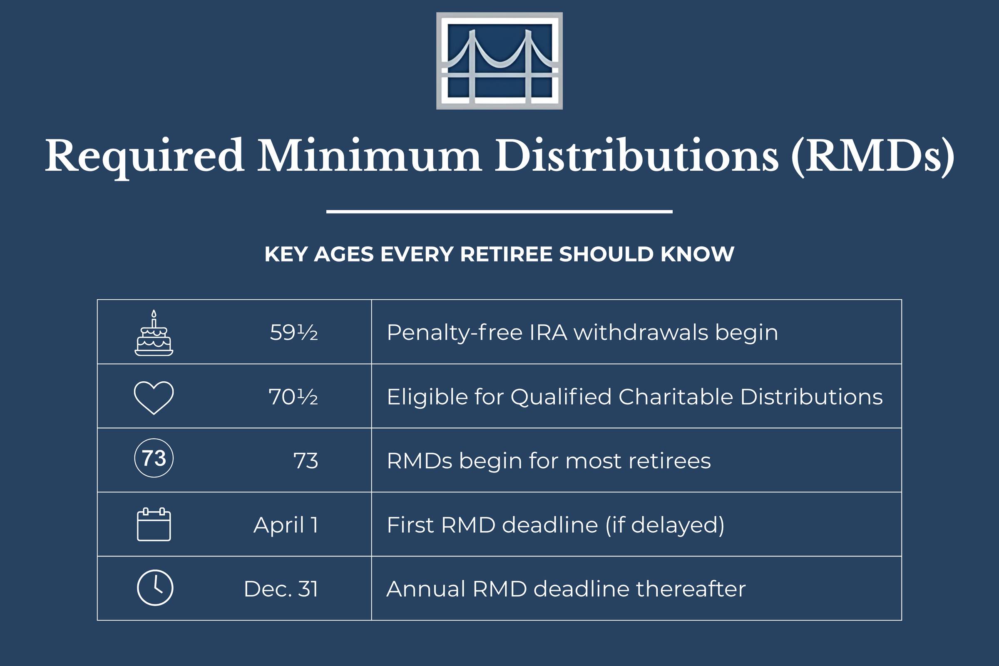Select RMDs begin for most retirees
The image size is (999, 666).
coord(549,461)
